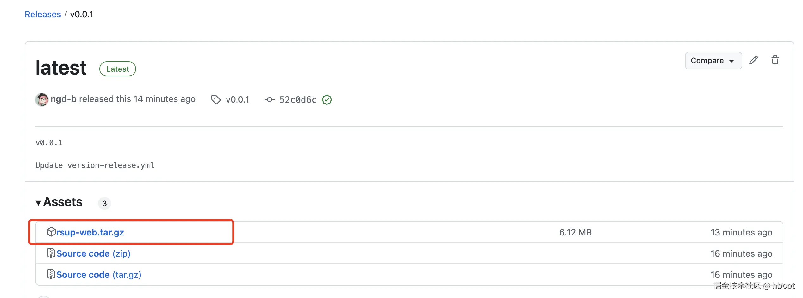Go back to Releases breadcrumb

click(x=43, y=15)
